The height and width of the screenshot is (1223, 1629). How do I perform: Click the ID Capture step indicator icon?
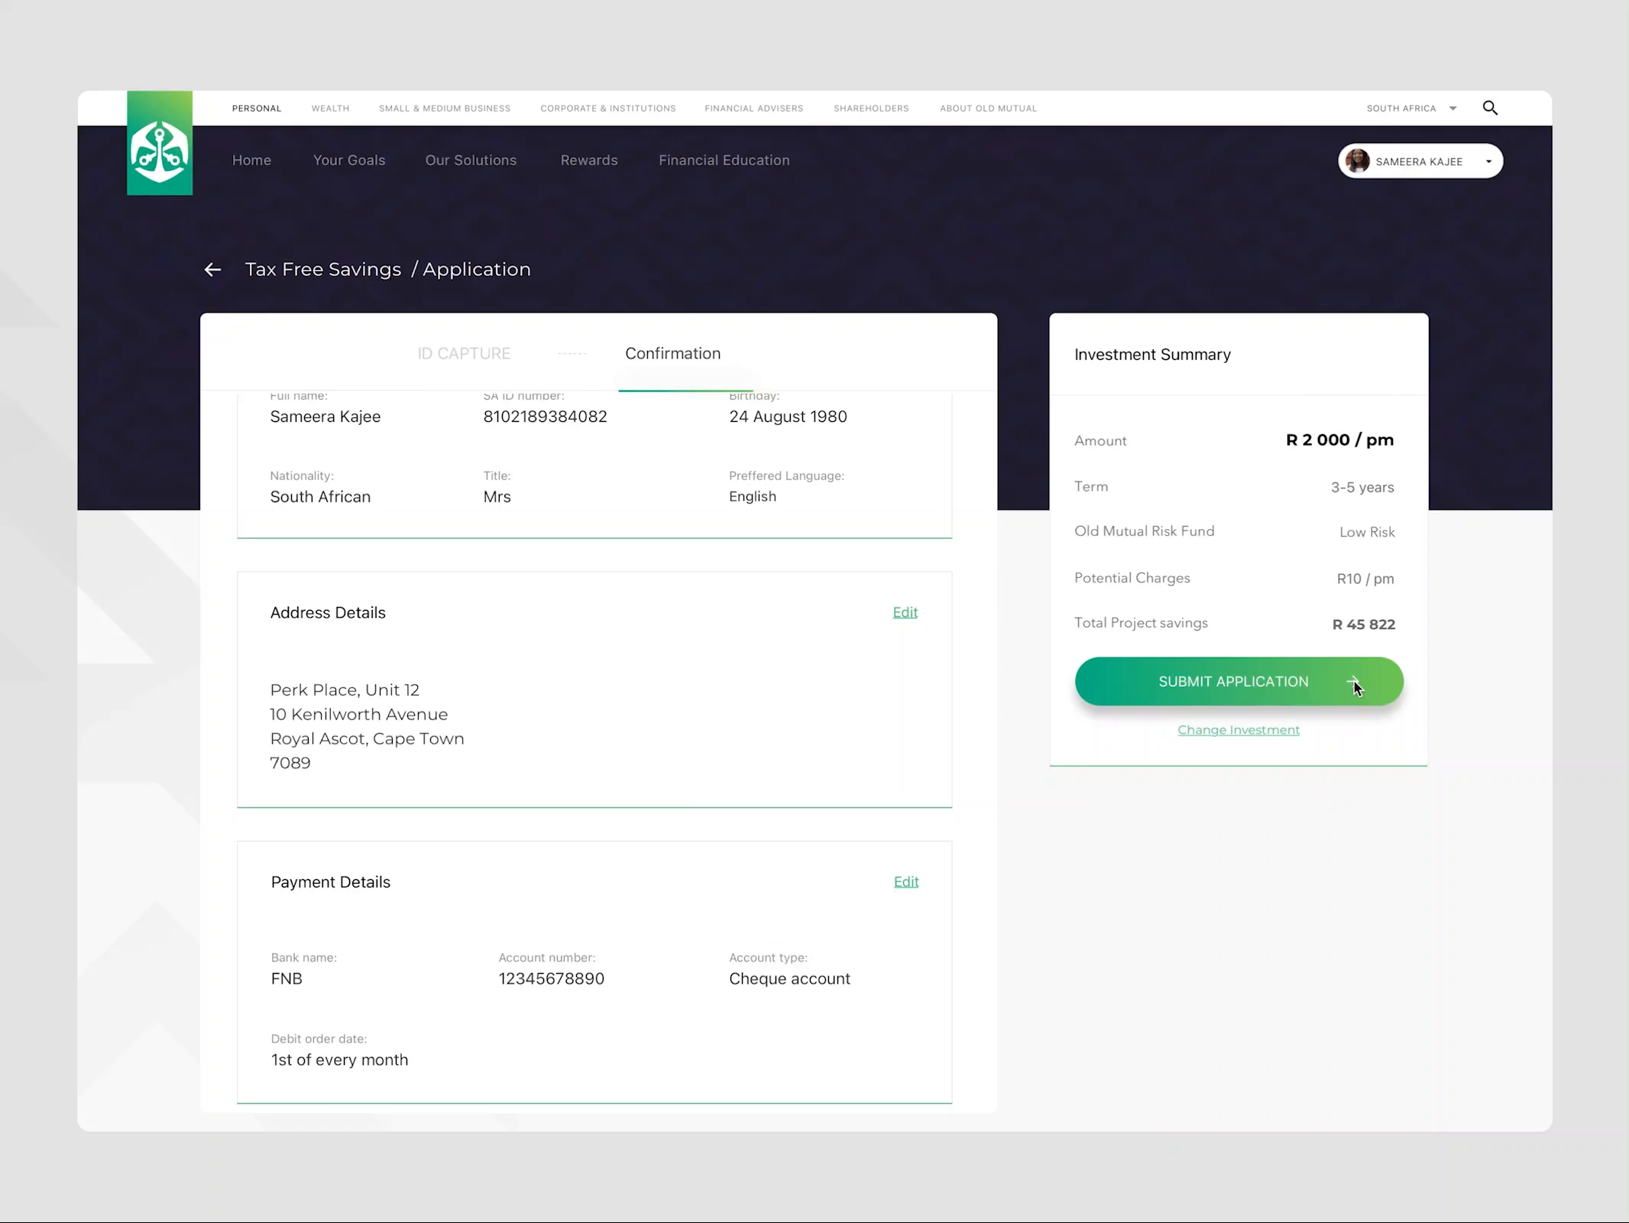click(464, 352)
